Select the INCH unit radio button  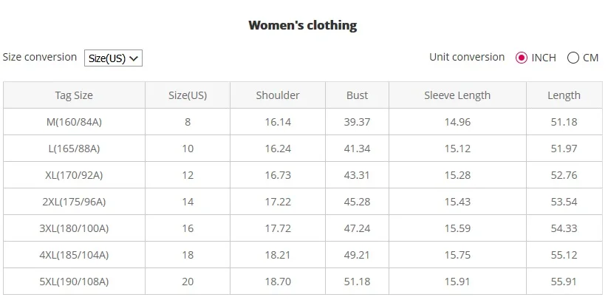tap(521, 58)
